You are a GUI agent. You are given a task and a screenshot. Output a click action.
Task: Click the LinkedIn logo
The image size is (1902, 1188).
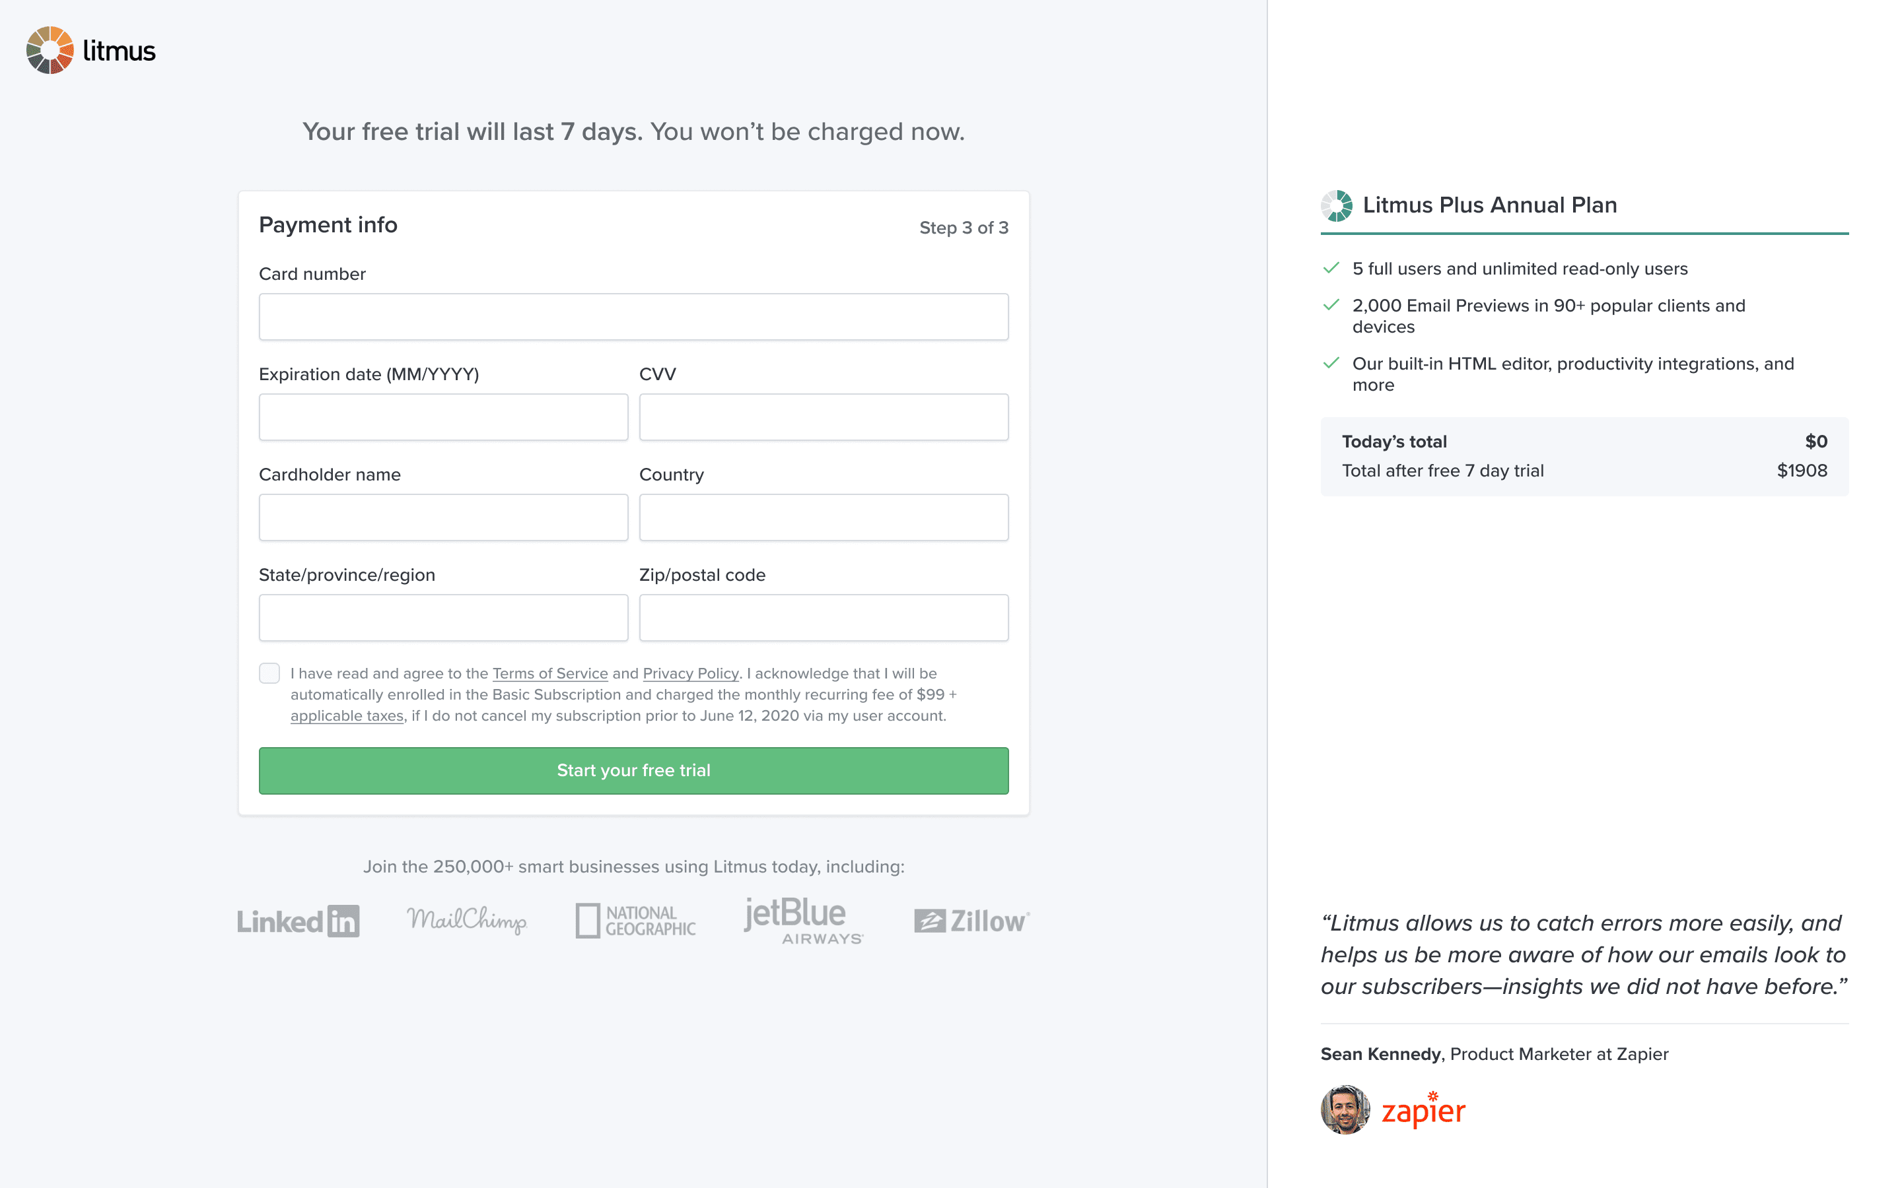298,921
